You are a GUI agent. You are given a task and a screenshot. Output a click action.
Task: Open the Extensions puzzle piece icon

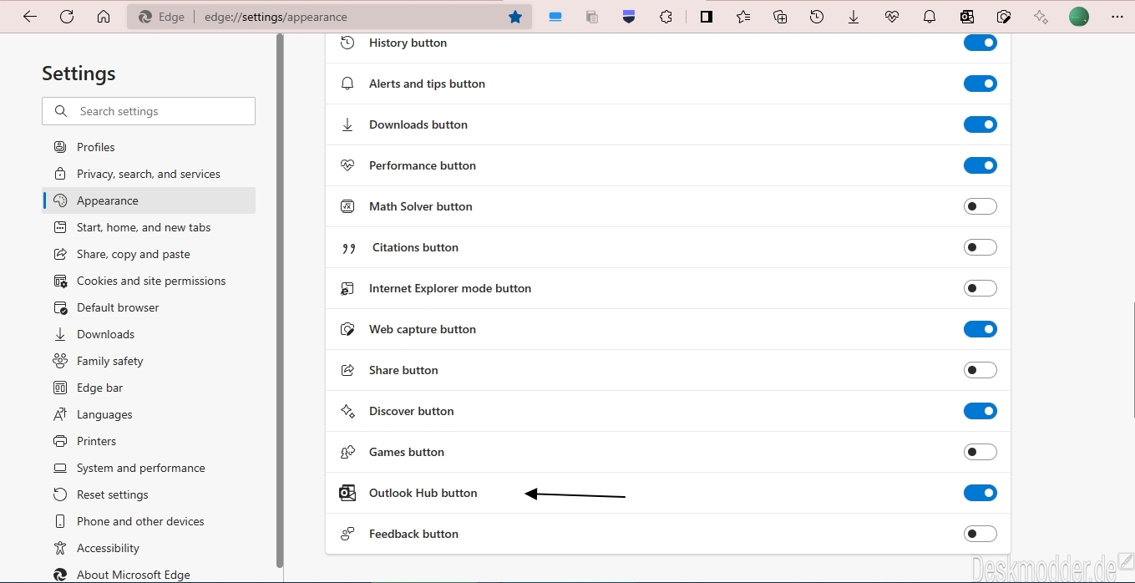666,17
